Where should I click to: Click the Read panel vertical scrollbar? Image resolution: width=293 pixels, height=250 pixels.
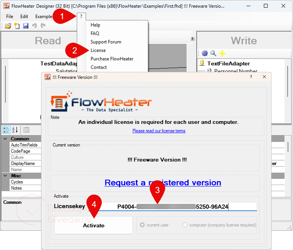pyautogui.click(x=5, y=84)
